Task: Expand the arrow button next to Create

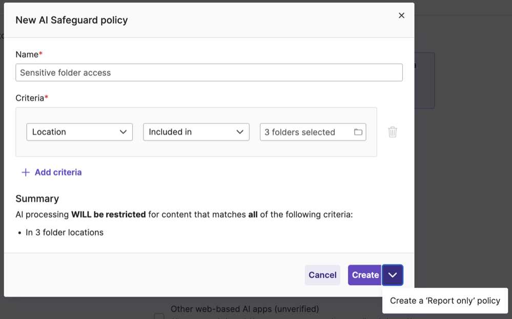Action: click(393, 275)
